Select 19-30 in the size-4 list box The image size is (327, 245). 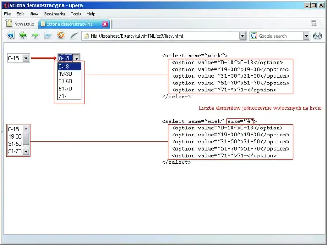click(15, 136)
